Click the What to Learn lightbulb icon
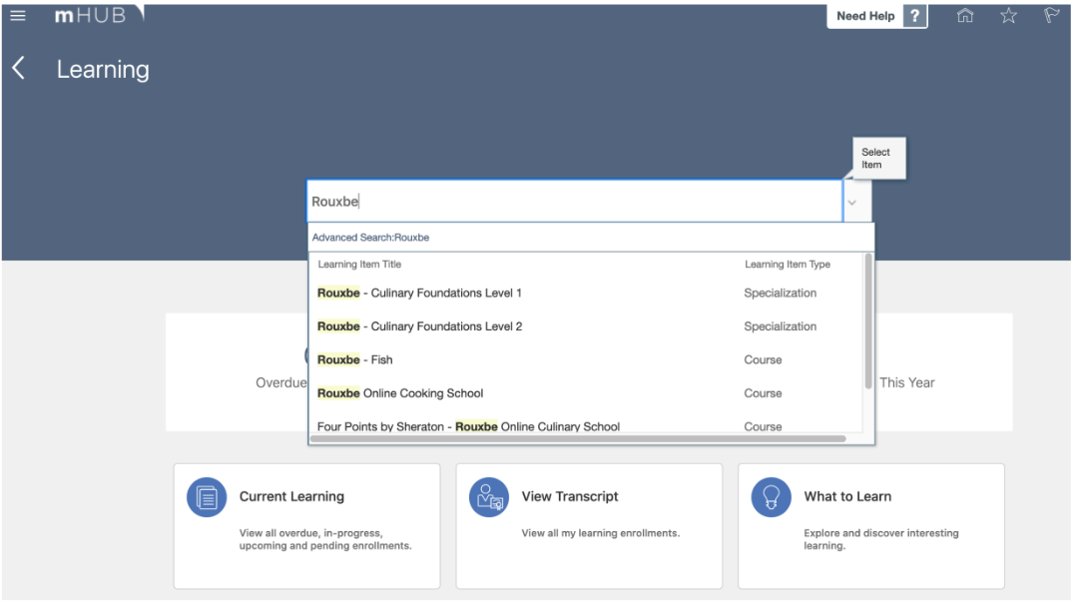 pos(772,497)
